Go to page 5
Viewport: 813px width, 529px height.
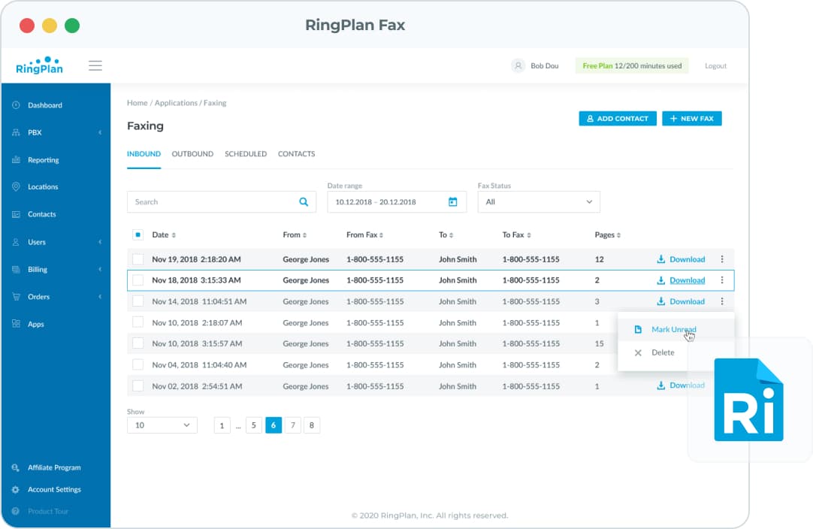[x=253, y=425]
